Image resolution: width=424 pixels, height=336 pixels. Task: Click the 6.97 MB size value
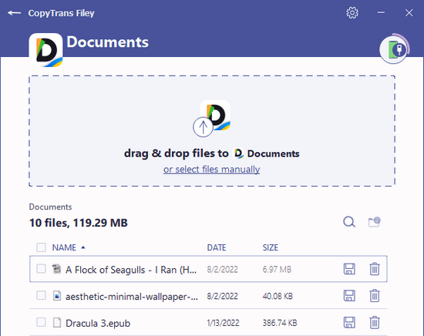pyautogui.click(x=277, y=270)
